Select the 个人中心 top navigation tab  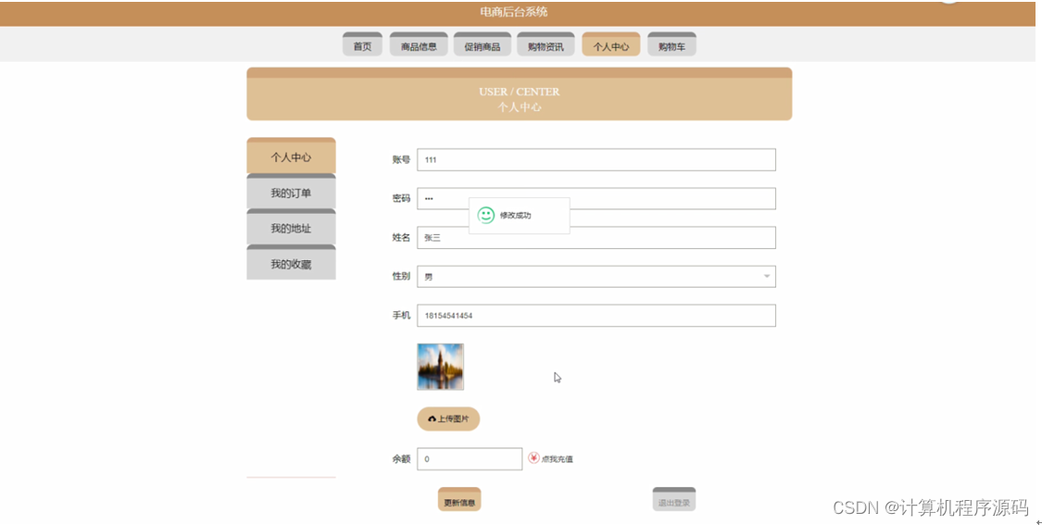point(610,44)
